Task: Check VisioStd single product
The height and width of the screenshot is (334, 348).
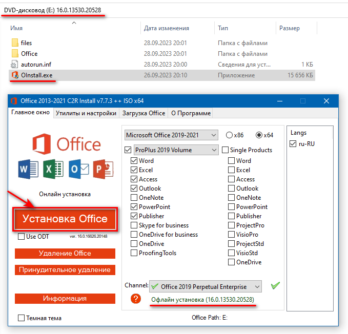Action: (232, 253)
